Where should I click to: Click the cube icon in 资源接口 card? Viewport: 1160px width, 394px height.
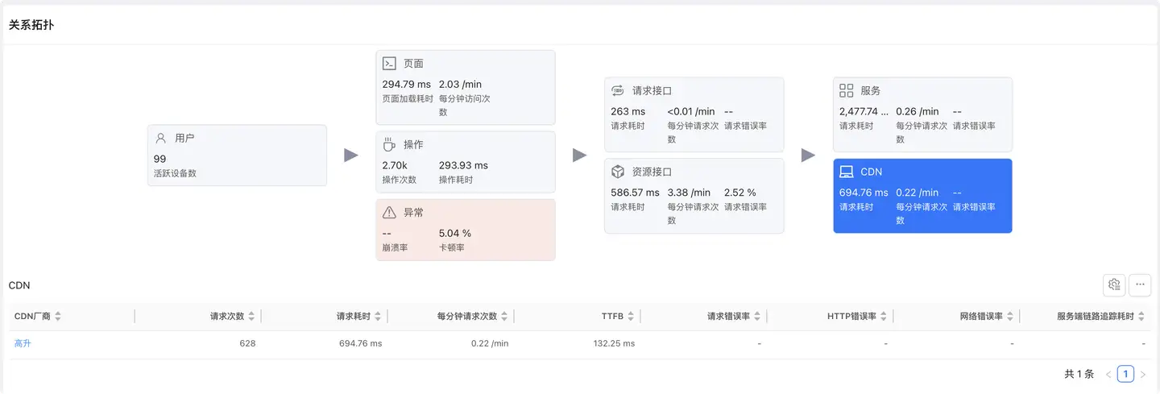click(618, 172)
